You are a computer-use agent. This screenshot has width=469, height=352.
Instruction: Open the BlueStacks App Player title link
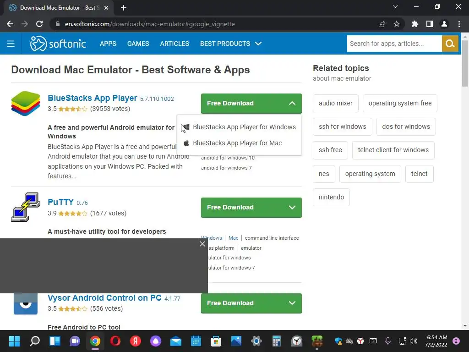click(x=93, y=98)
